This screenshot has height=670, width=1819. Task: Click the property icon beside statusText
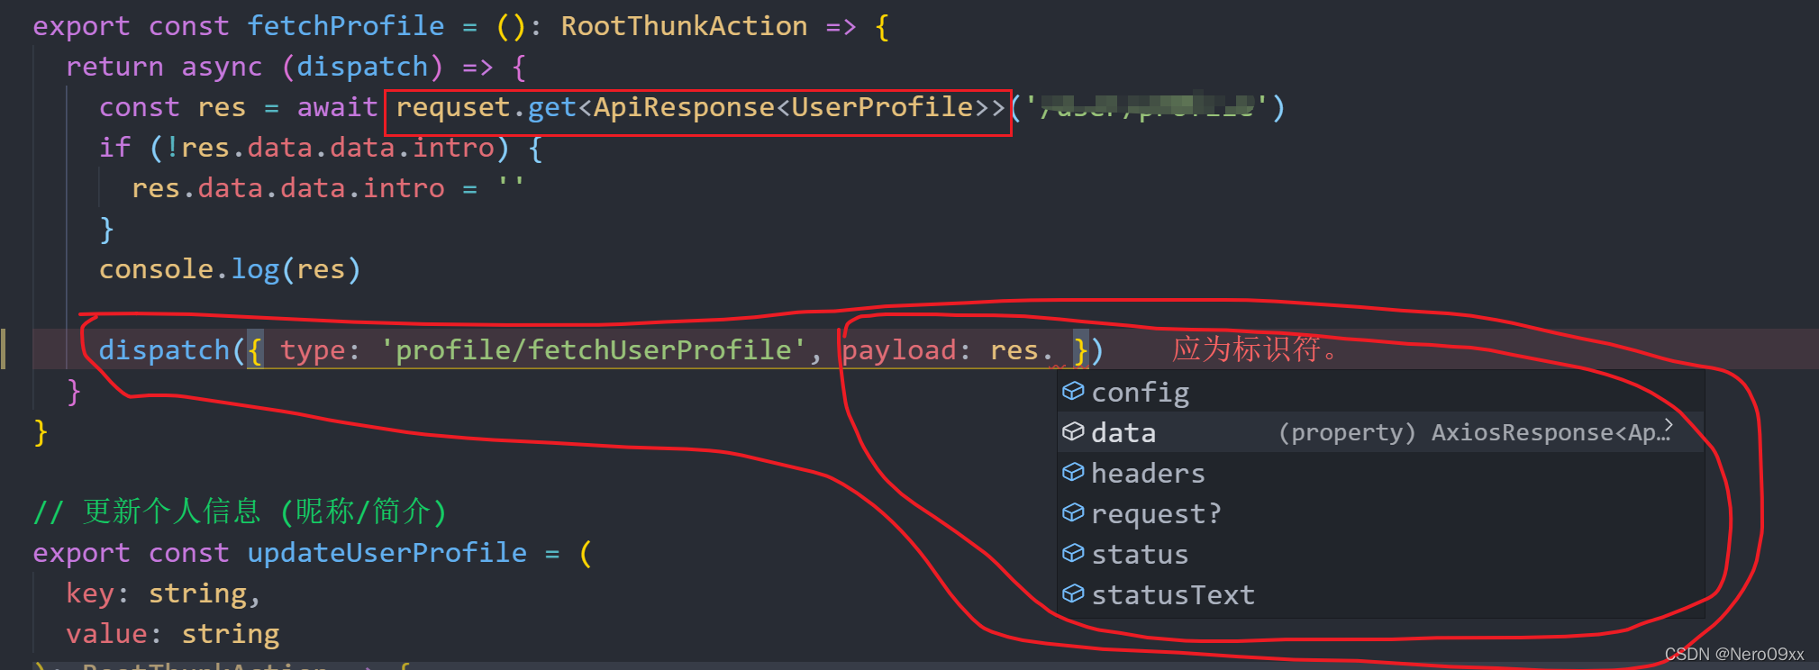1073,593
